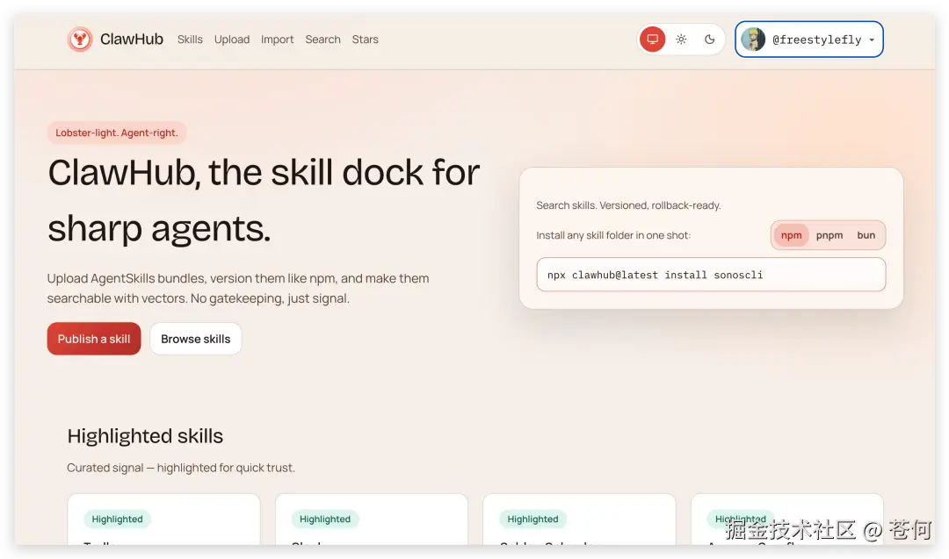This screenshot has width=949, height=559.
Task: Select the bun install option
Action: point(866,235)
